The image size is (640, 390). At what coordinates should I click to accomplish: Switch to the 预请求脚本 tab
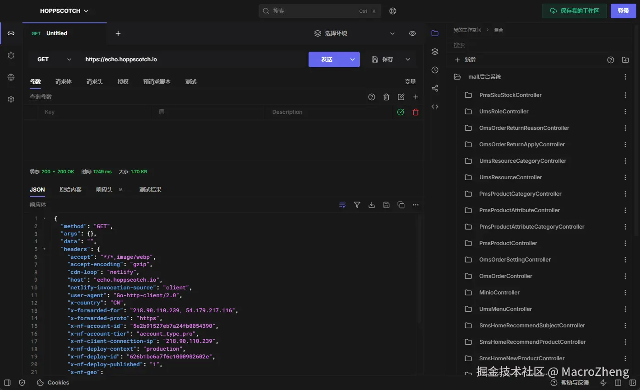[x=157, y=82]
